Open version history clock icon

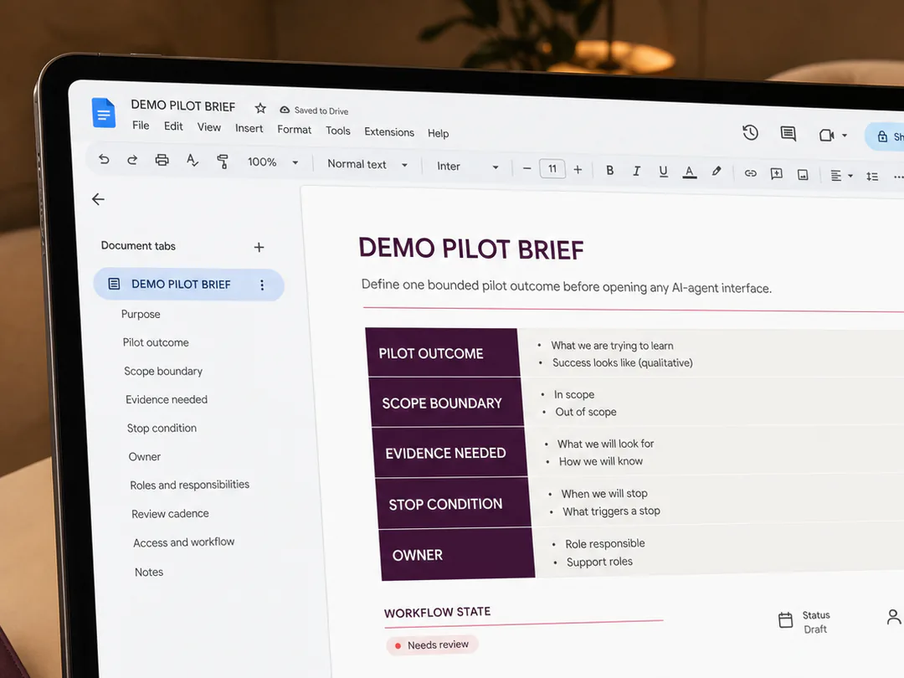pyautogui.click(x=750, y=132)
